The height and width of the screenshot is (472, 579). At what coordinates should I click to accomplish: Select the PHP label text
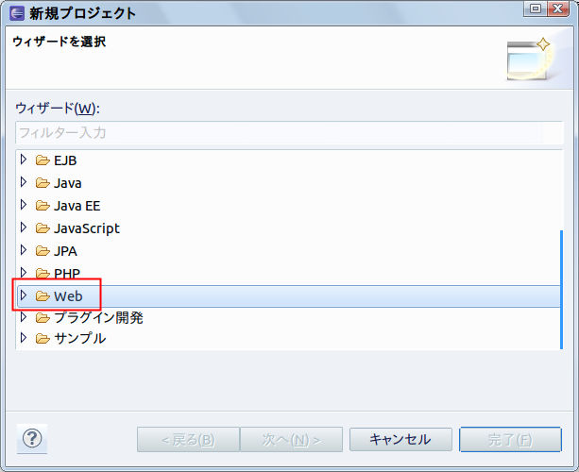tap(67, 274)
